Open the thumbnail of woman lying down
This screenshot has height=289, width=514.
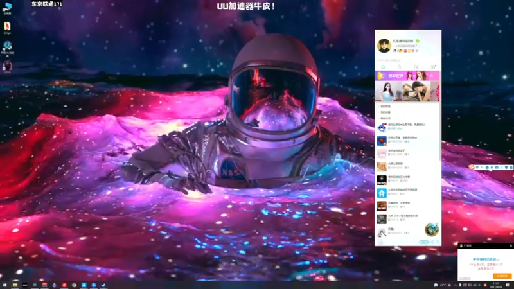416,91
